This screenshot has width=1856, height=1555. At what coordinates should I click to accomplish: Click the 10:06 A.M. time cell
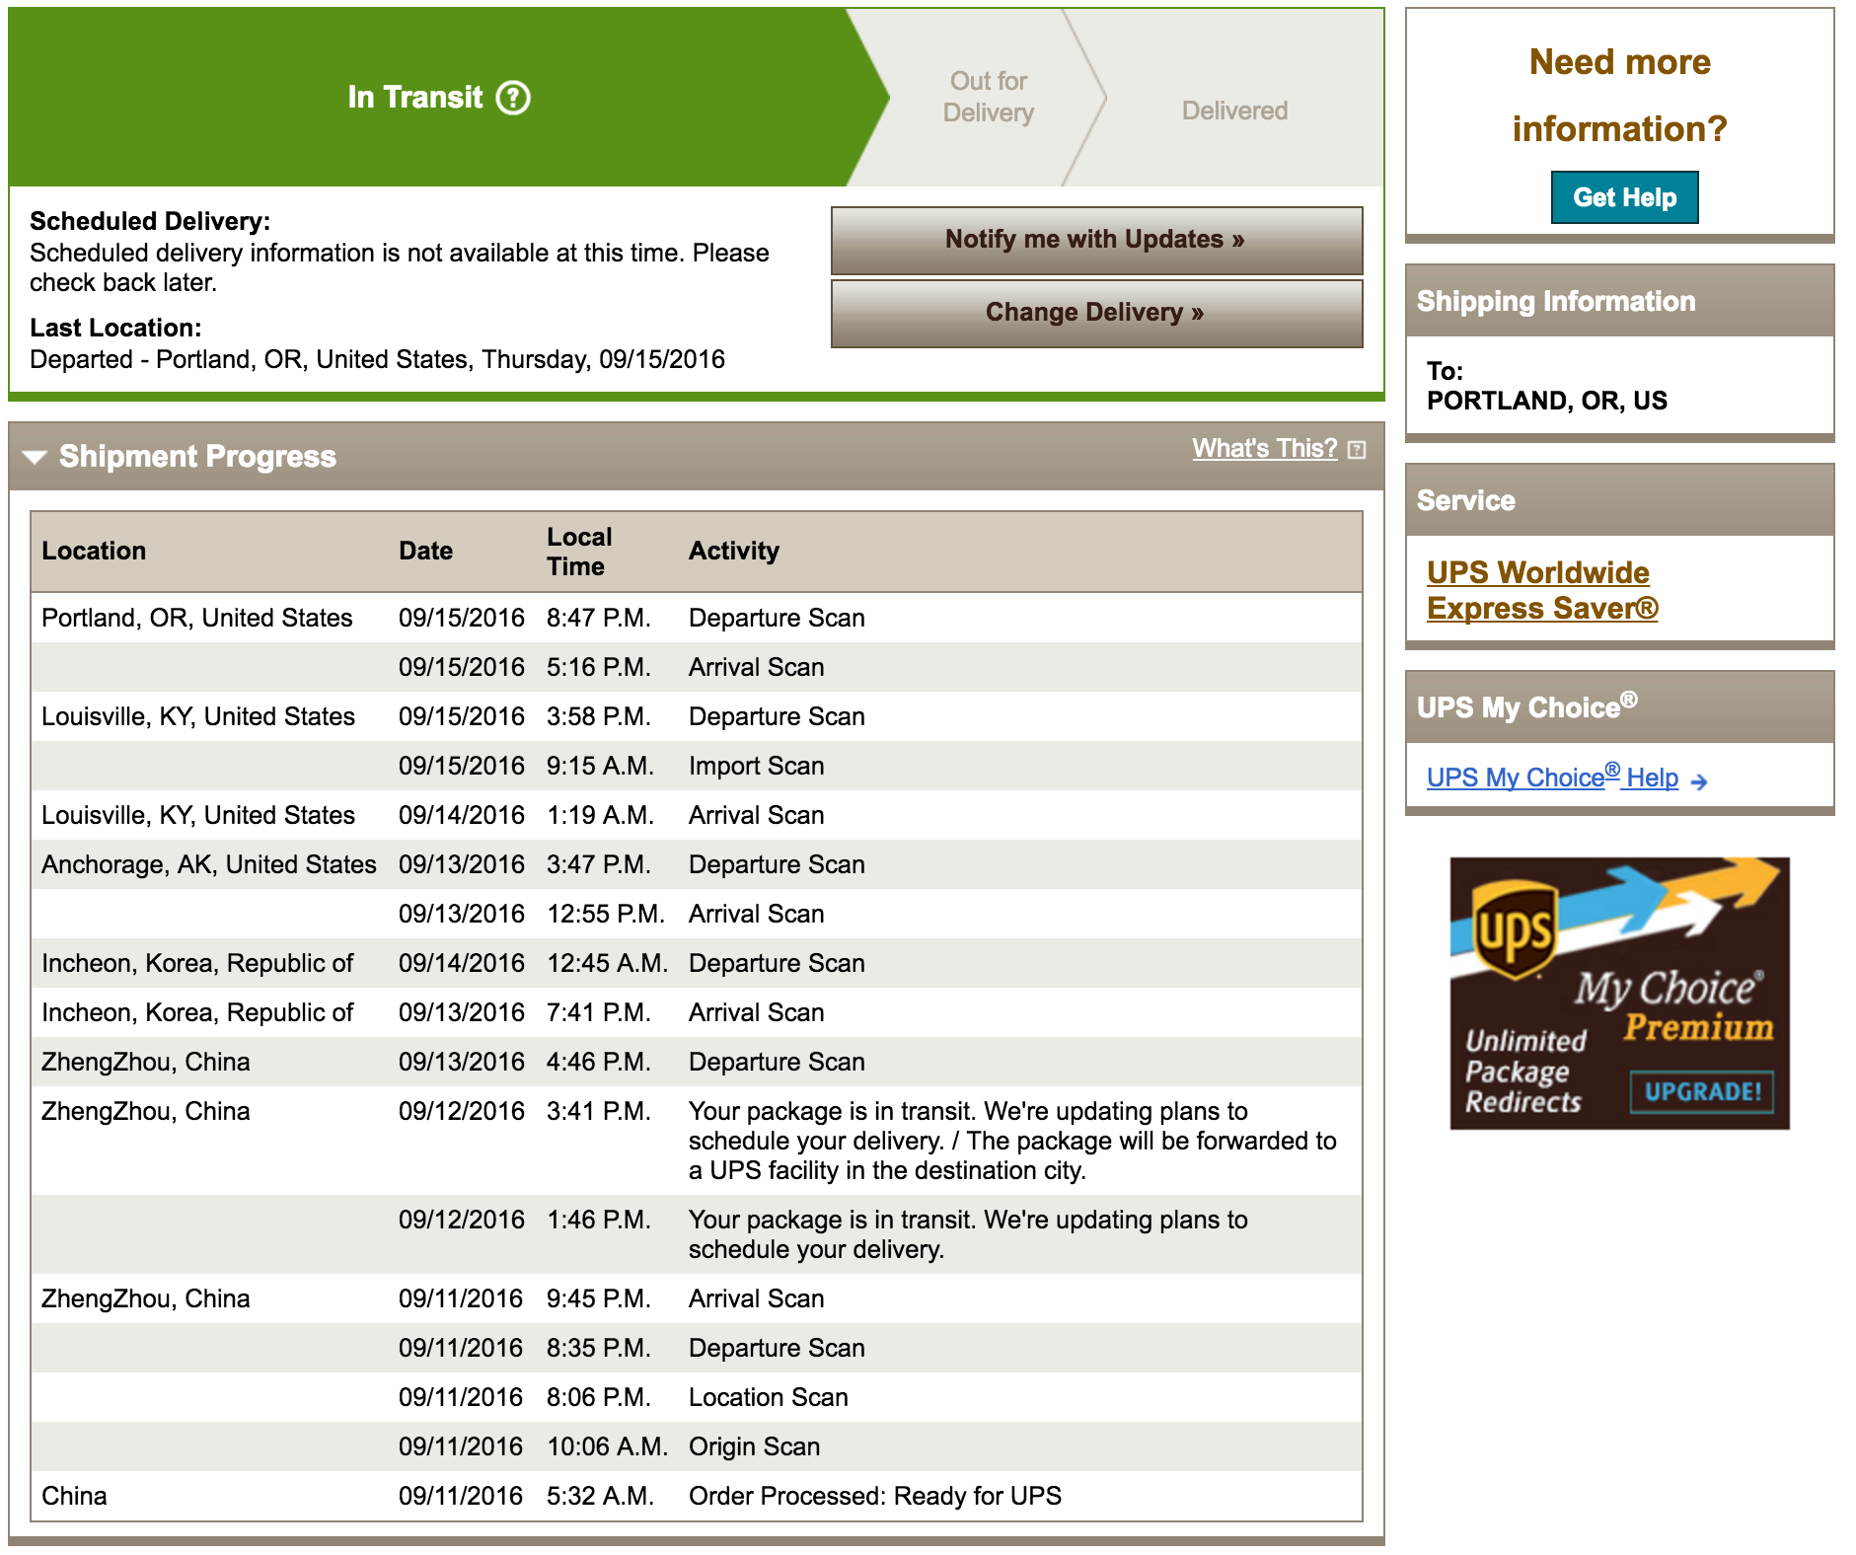point(607,1446)
